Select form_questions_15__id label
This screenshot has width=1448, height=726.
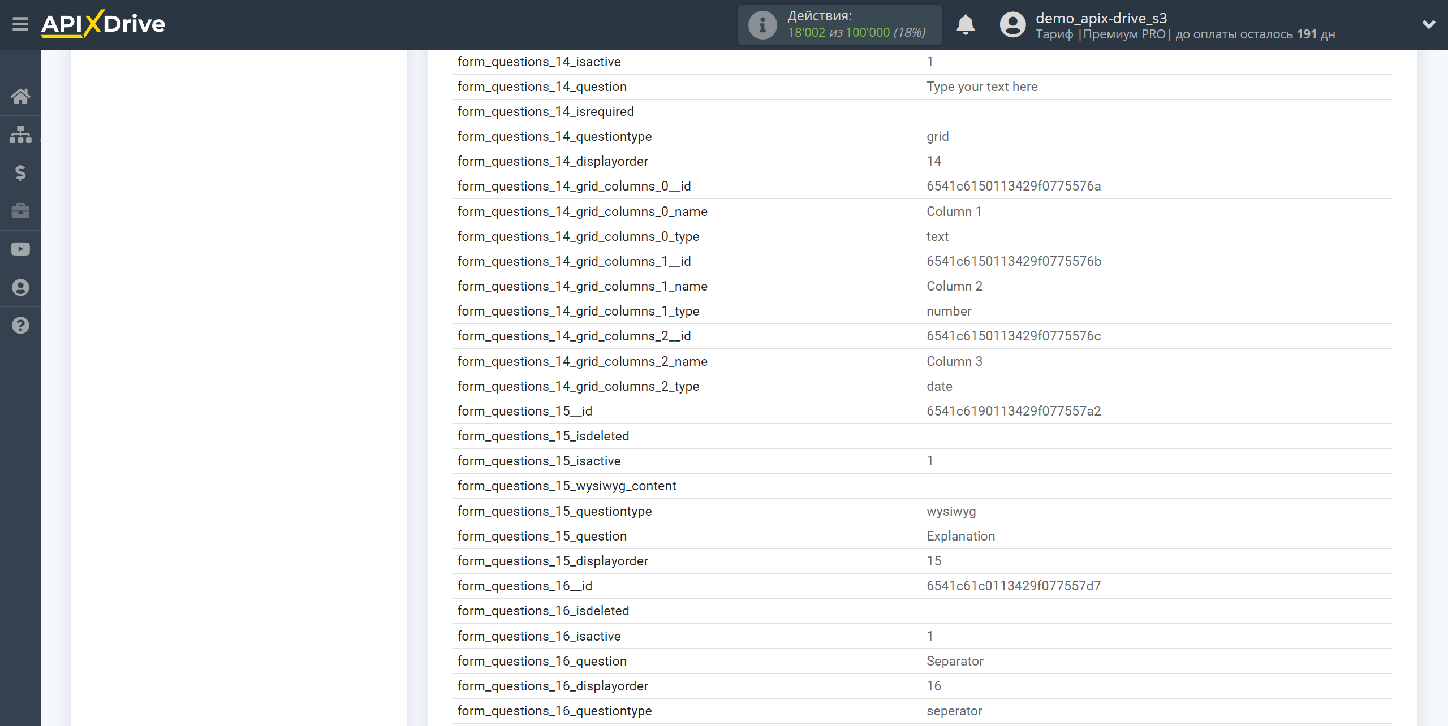(x=524, y=411)
